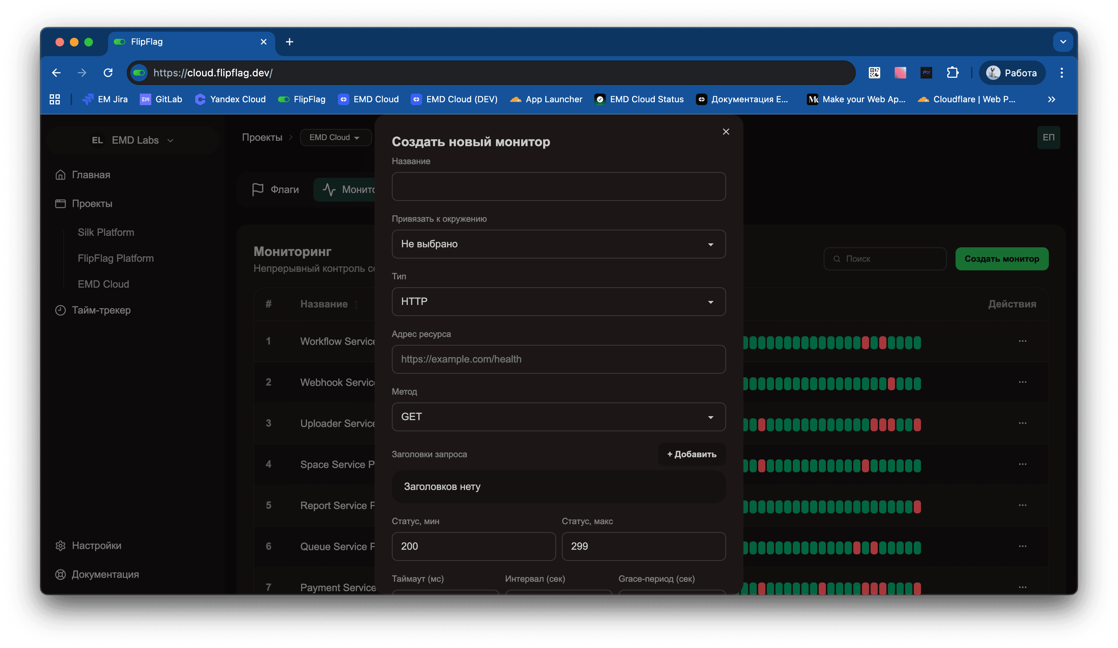
Task: Open the Chrome three-dot menu
Action: point(1061,73)
